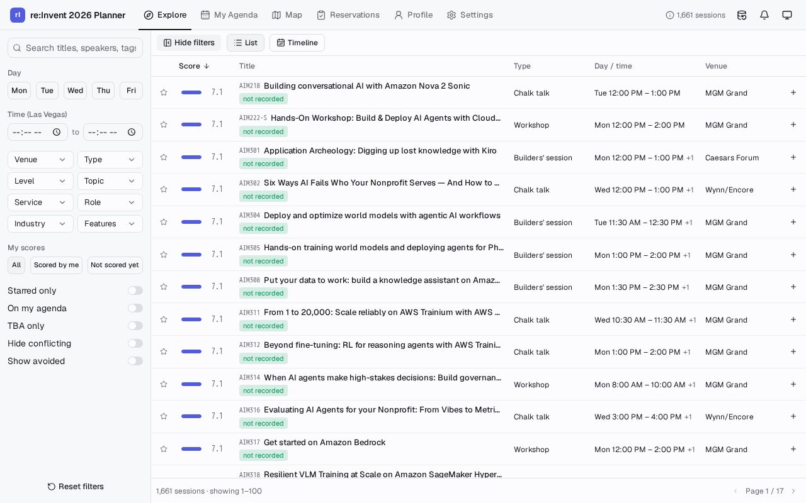
Task: Open the Industry filter dropdown
Action: (40, 224)
